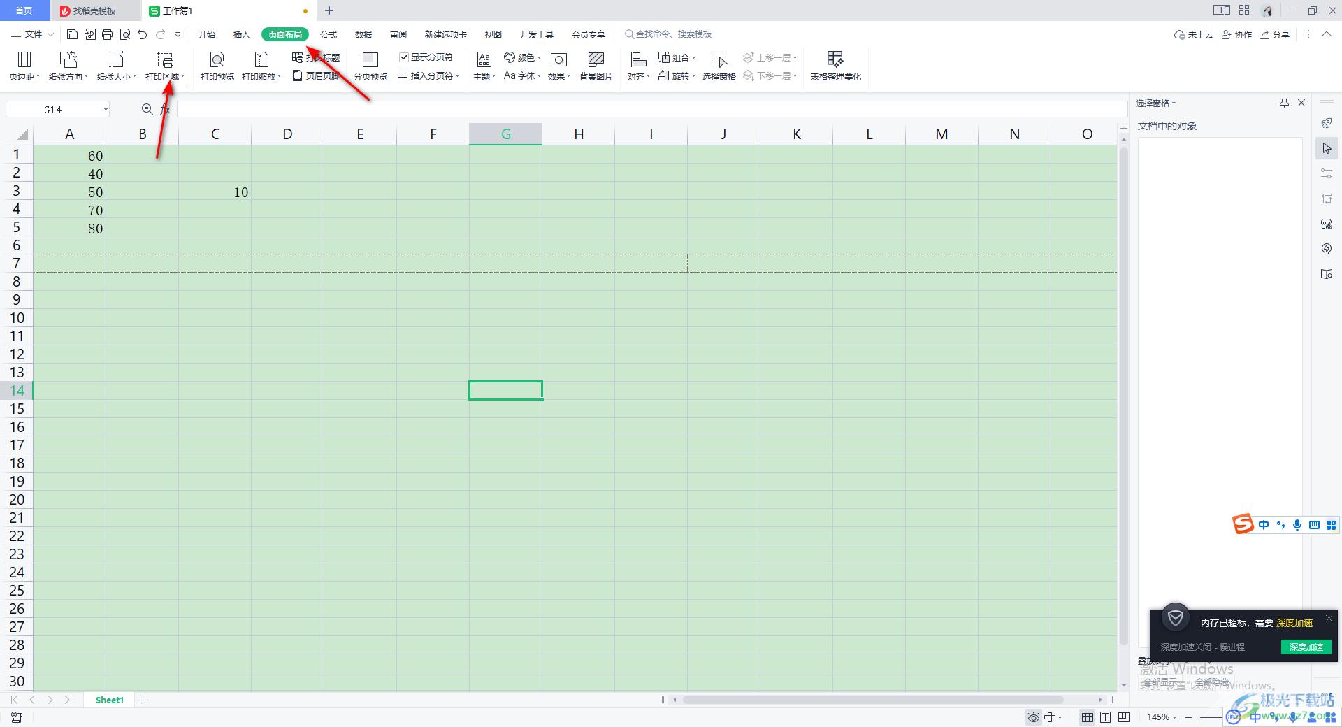Viewport: 1342px width, 727px height.
Task: Click the 选择窗格 selection pane icon
Action: tap(719, 59)
